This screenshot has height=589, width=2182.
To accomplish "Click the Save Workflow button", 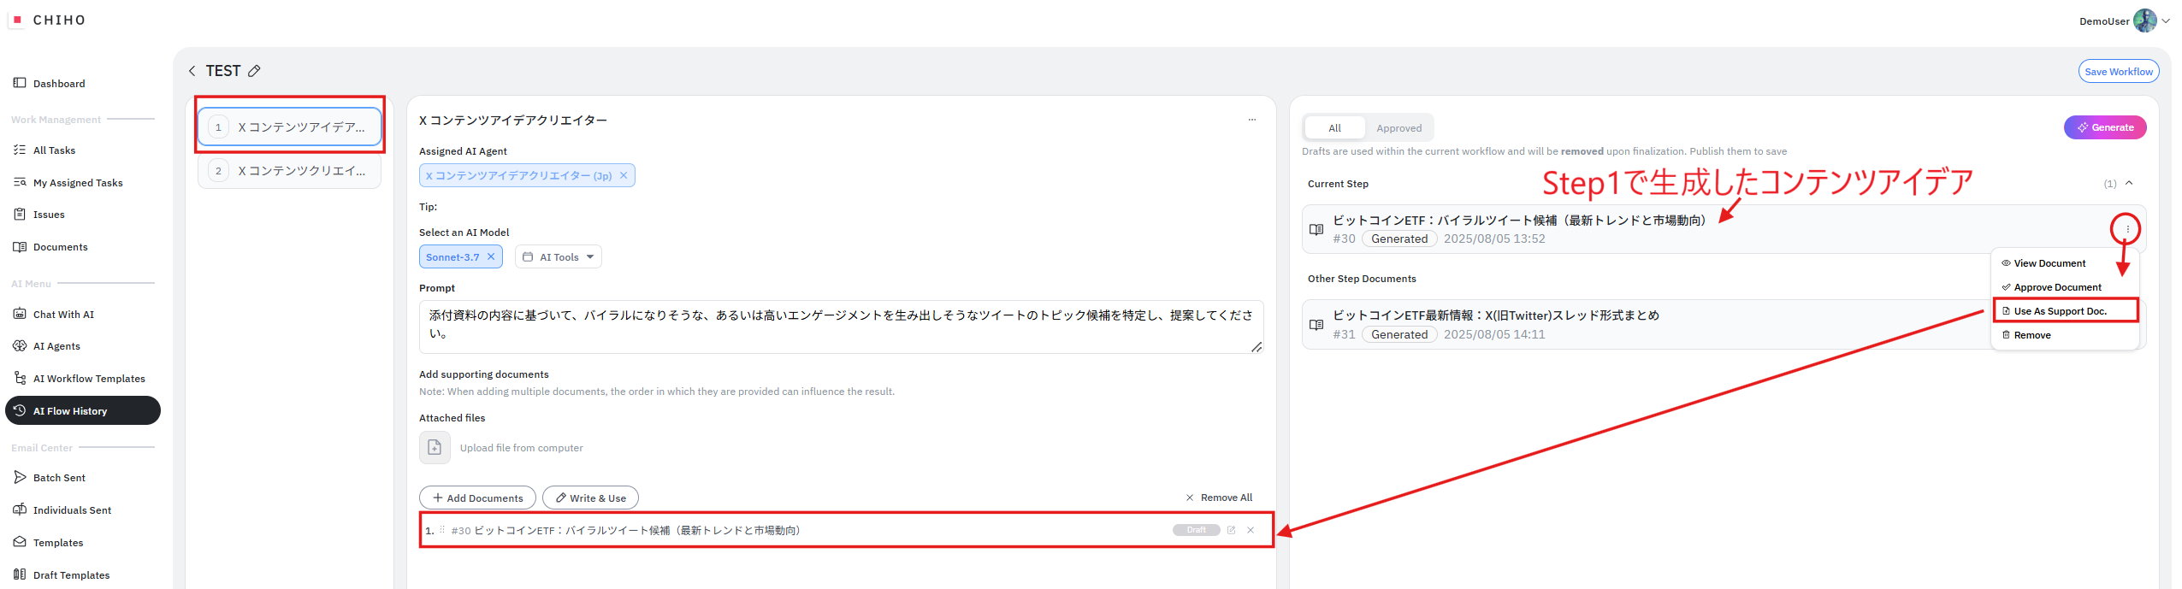I will (x=2118, y=72).
